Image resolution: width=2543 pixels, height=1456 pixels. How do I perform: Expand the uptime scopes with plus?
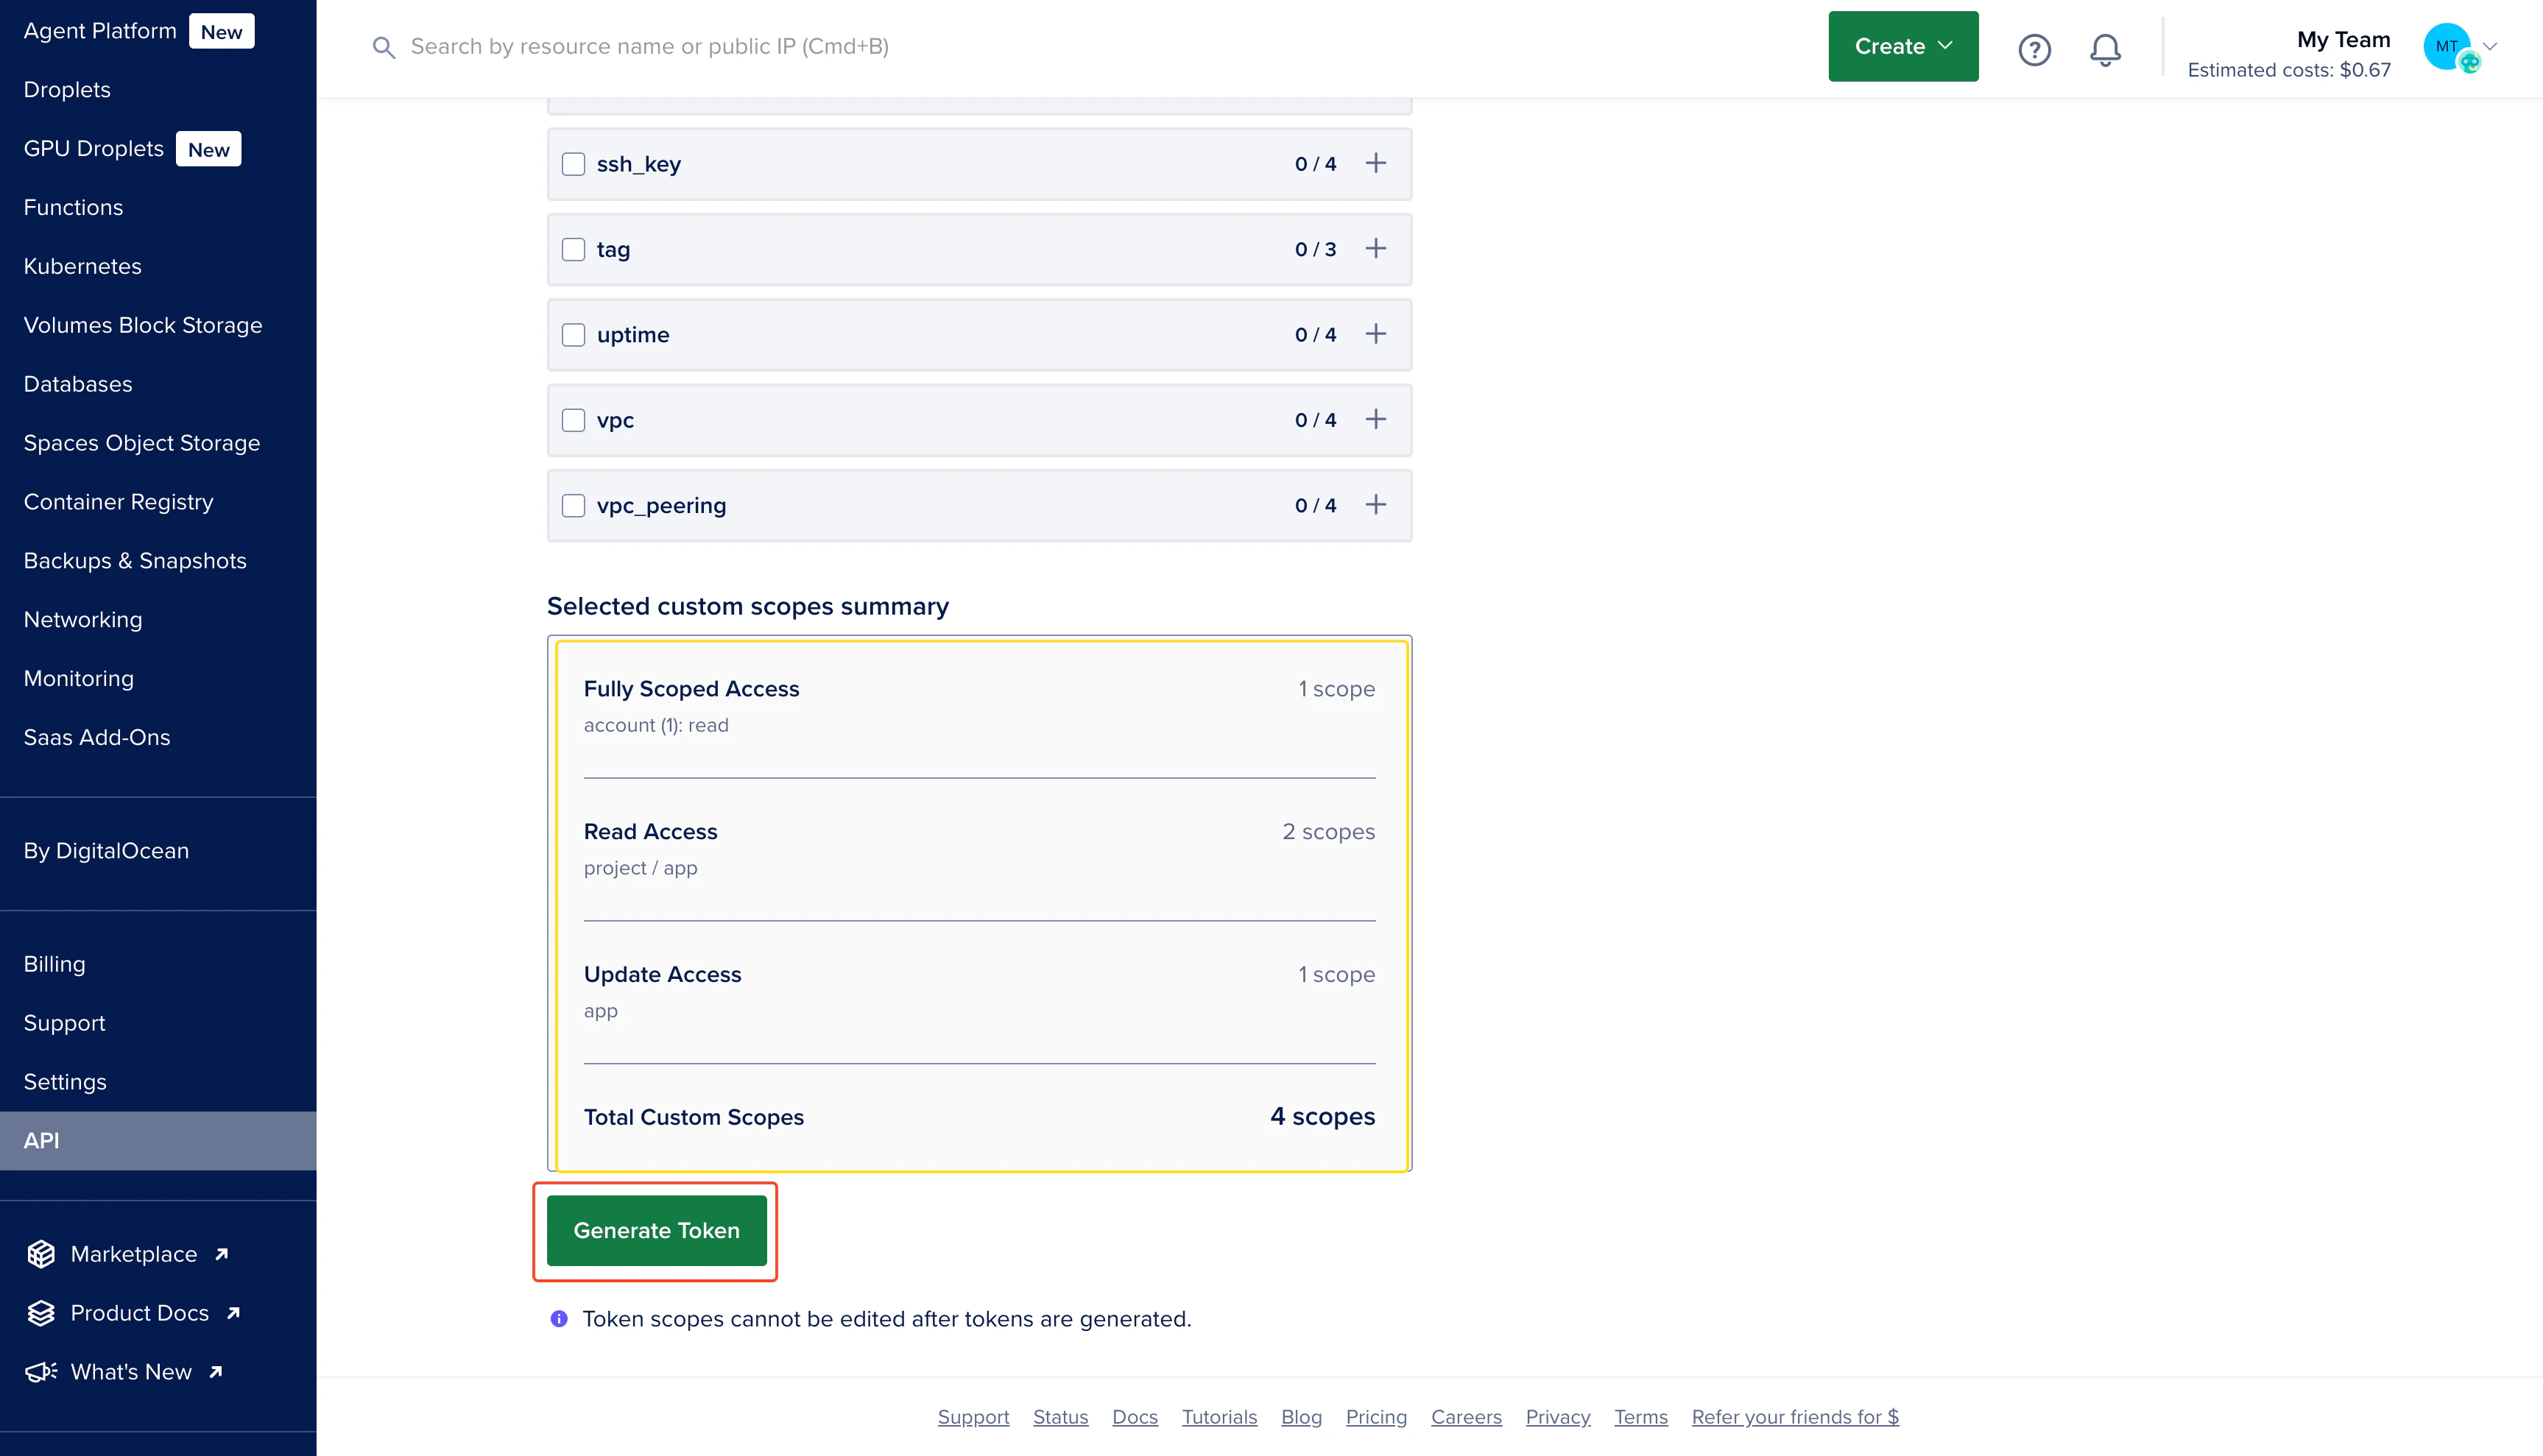tap(1376, 334)
